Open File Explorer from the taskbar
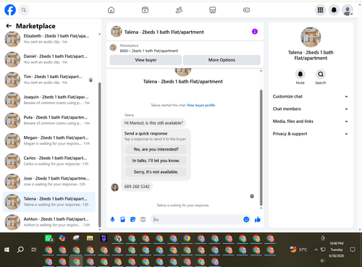The width and height of the screenshot is (362, 267). (x=90, y=239)
